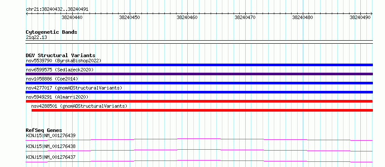Click the purple bar for nsv6599575

[x=199, y=74]
